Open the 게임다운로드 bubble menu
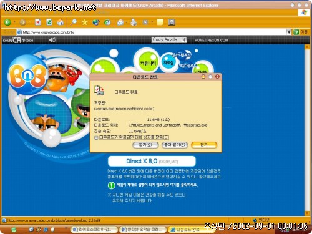Image resolution: width=312 pixels, height=234 pixels. (x=187, y=66)
